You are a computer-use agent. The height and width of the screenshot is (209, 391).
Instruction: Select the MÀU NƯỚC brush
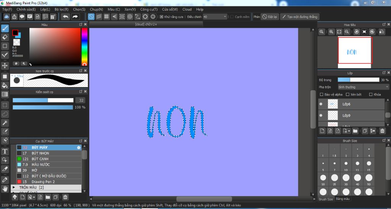tap(49, 164)
